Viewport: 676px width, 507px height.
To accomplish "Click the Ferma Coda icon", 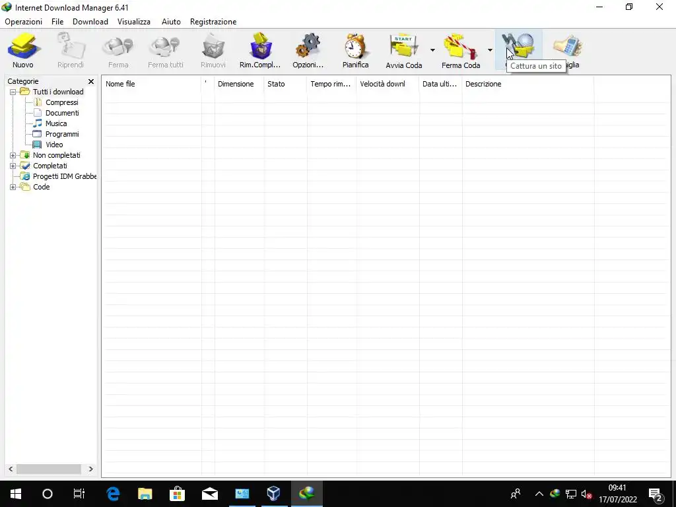I will (460, 46).
